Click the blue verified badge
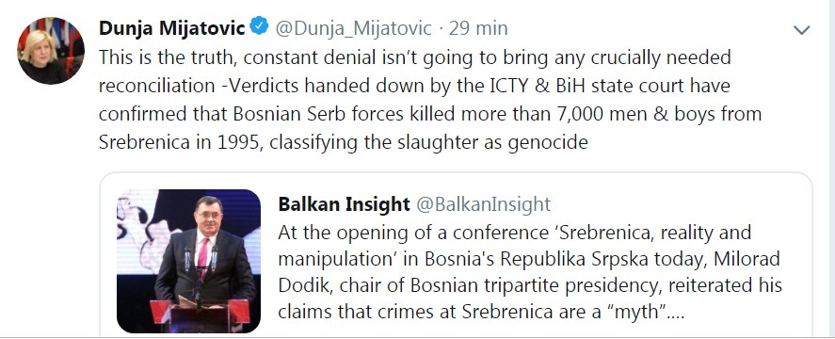Image resolution: width=835 pixels, height=339 pixels. point(259,26)
